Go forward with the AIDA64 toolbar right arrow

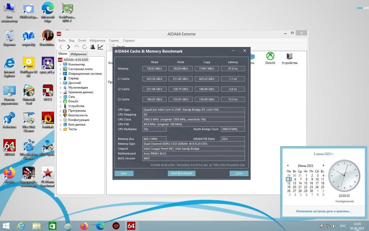point(68,47)
